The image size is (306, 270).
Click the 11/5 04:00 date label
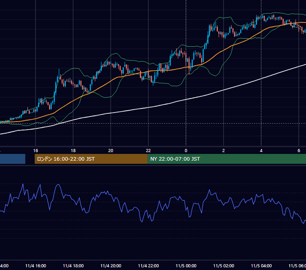(x=261, y=266)
